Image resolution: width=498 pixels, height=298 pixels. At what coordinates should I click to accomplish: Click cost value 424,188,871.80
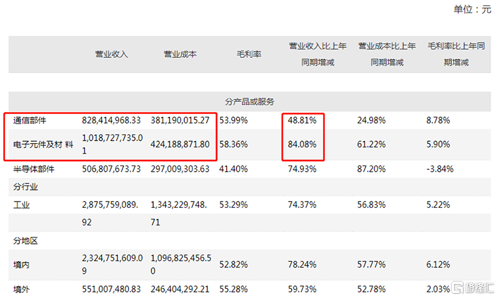pos(180,144)
